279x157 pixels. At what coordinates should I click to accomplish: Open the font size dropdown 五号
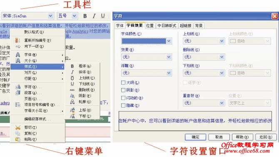pos(74,16)
